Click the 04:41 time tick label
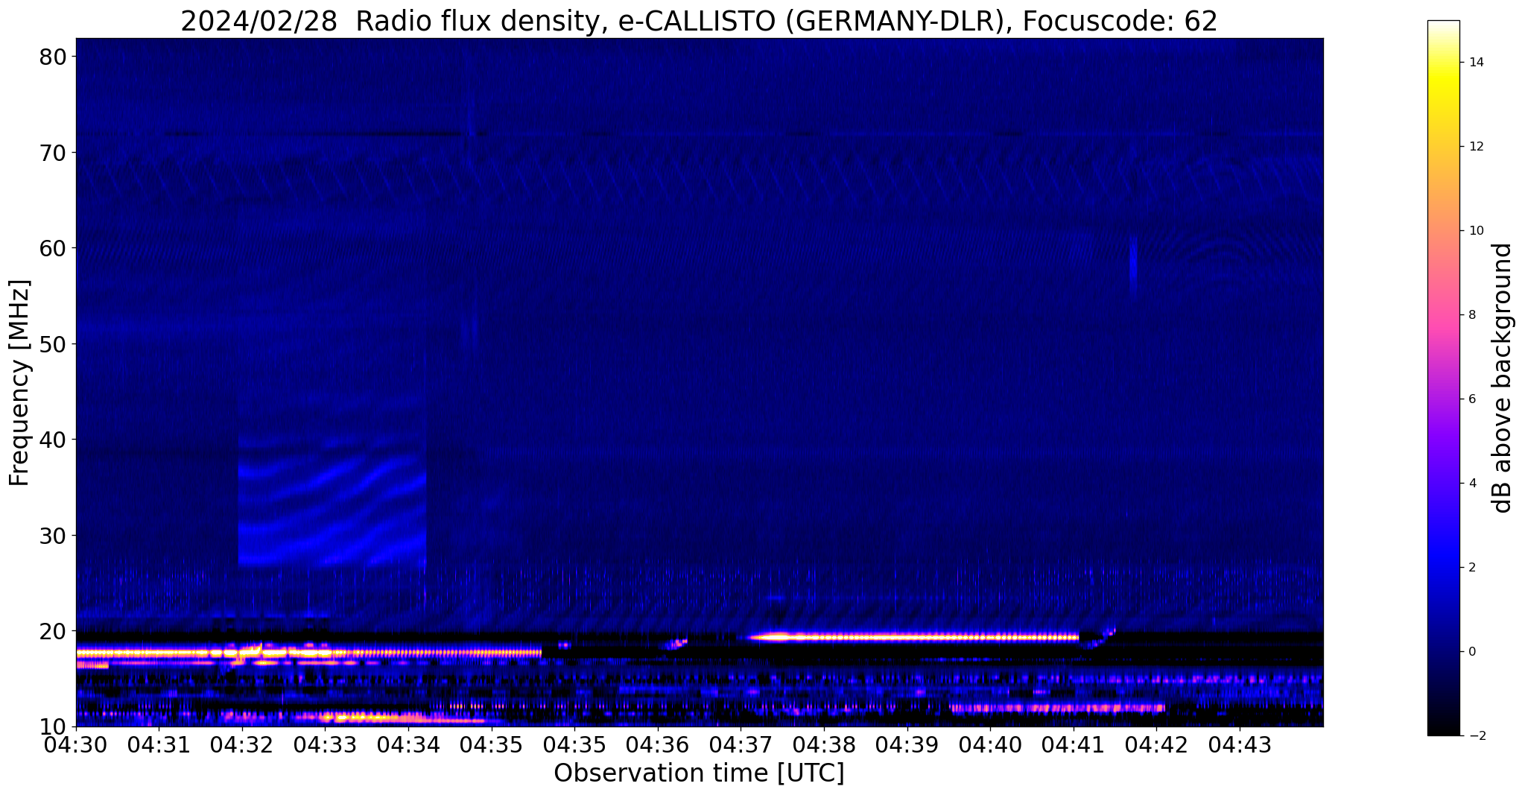Image resolution: width=1525 pixels, height=795 pixels. click(x=1074, y=744)
